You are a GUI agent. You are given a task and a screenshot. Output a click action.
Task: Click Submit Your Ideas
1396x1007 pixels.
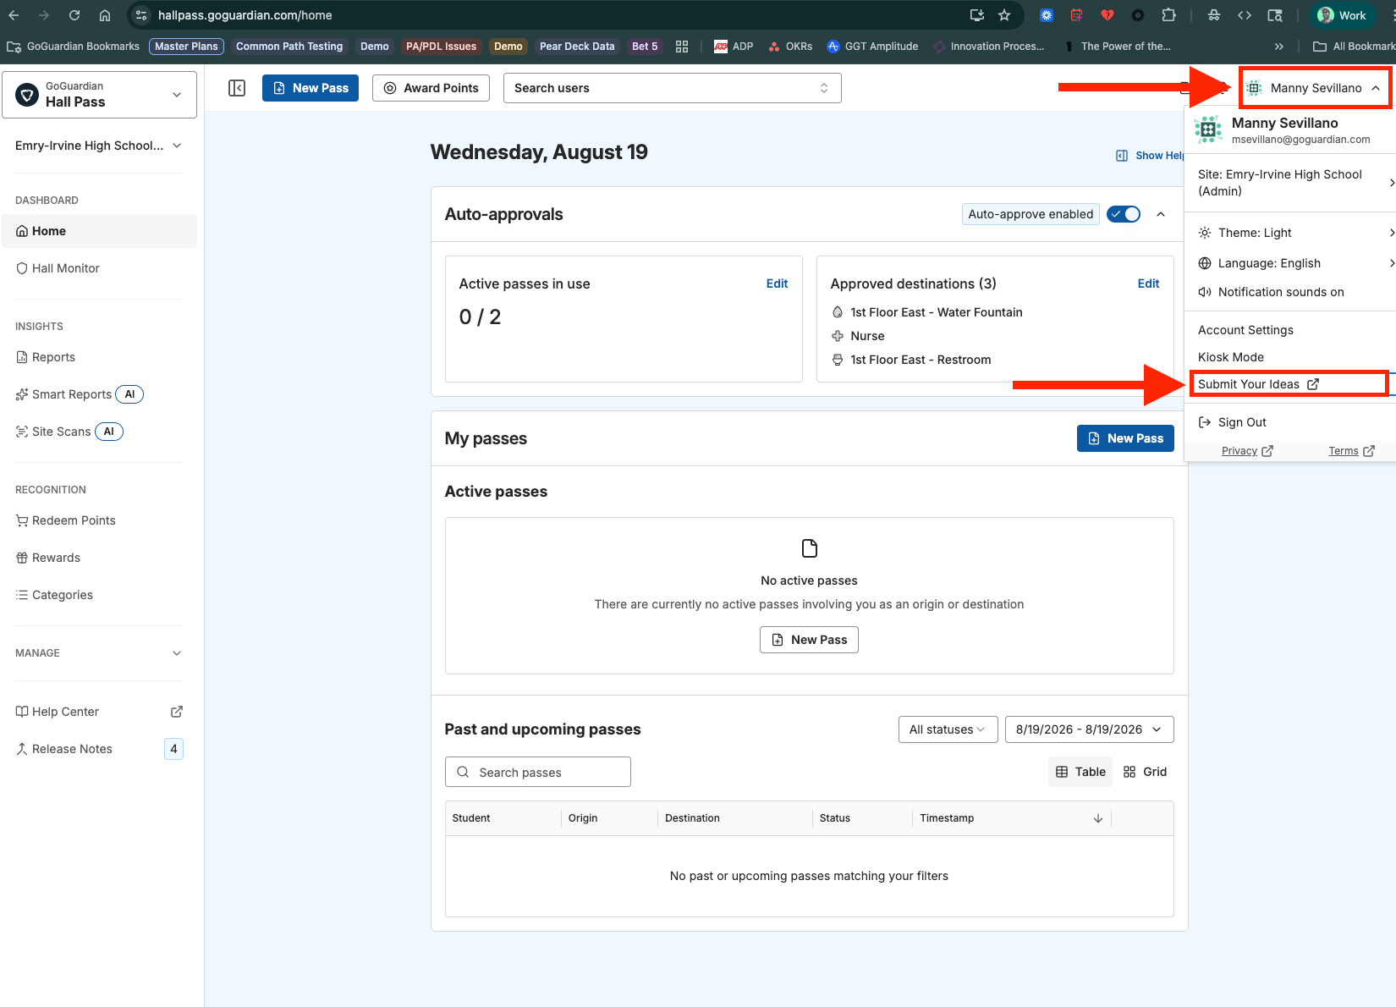click(x=1258, y=384)
